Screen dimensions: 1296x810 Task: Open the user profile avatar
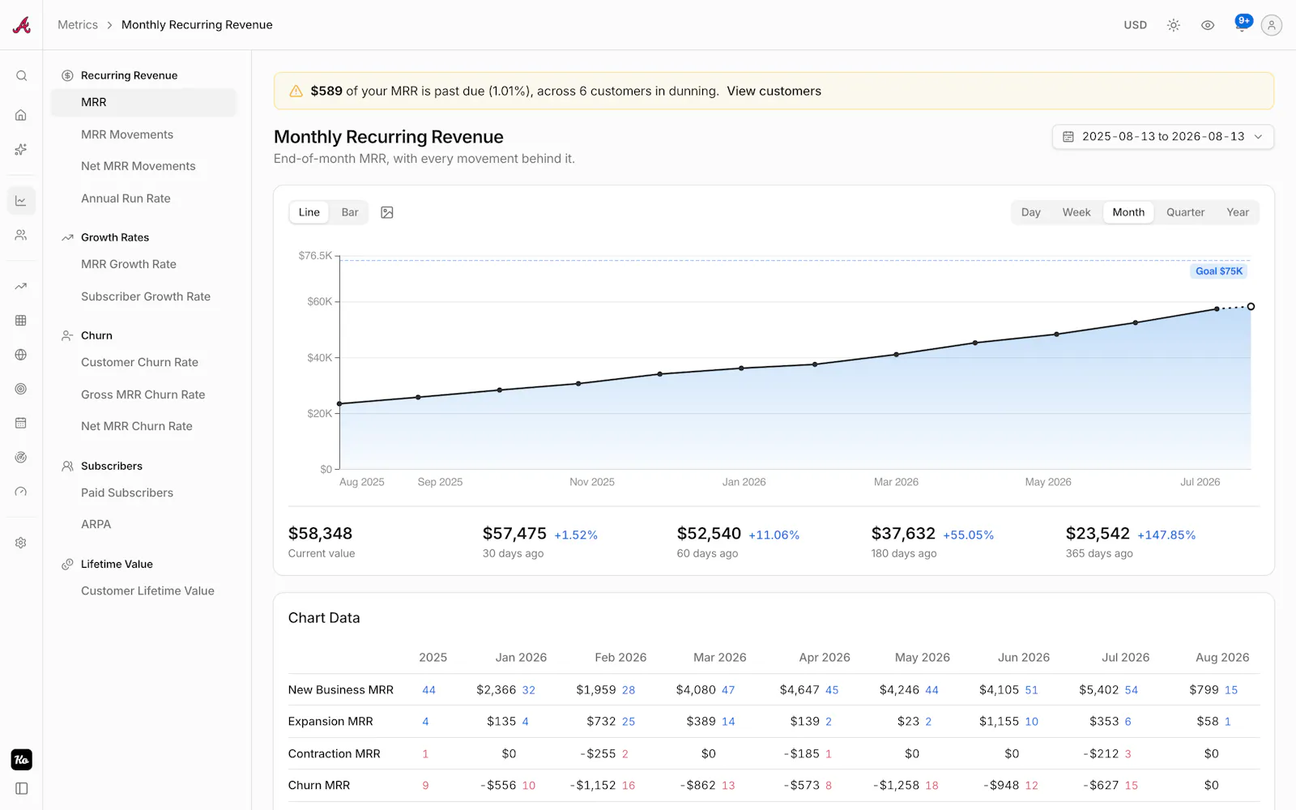[1272, 25]
